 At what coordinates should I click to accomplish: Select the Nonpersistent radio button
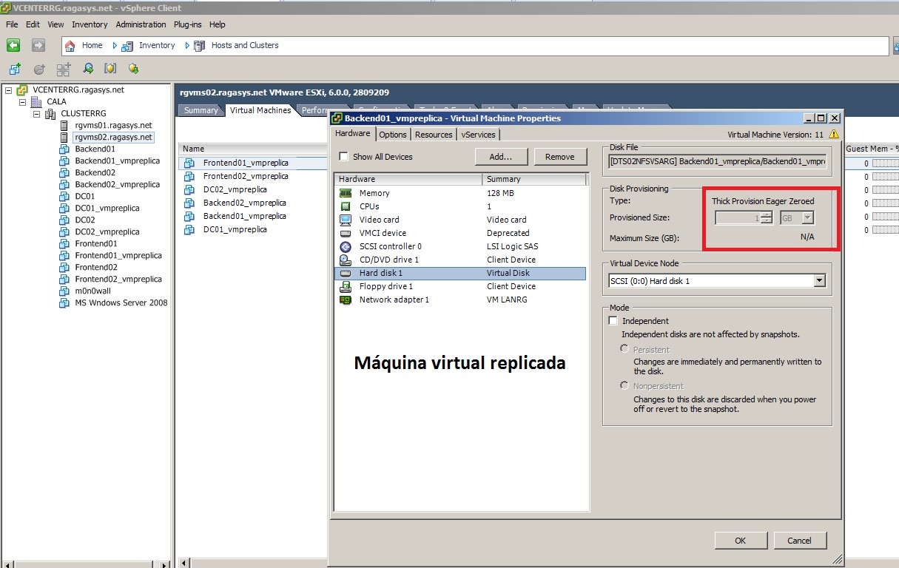coord(625,385)
